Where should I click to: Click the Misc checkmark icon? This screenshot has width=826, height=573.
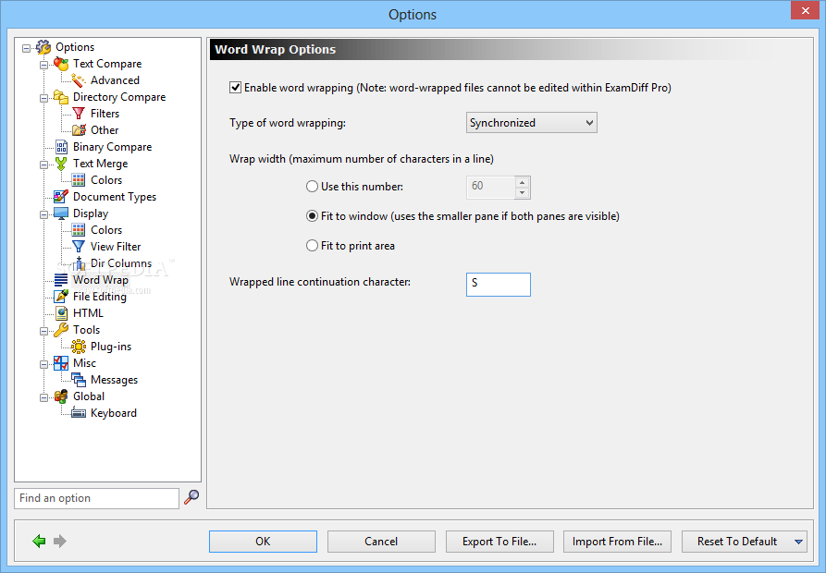[x=61, y=363]
